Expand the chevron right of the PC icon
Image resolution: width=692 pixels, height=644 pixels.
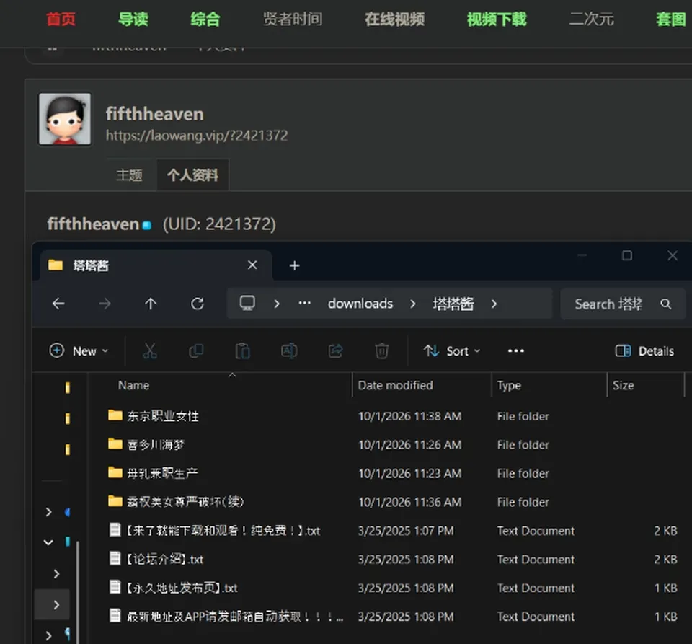pos(277,304)
